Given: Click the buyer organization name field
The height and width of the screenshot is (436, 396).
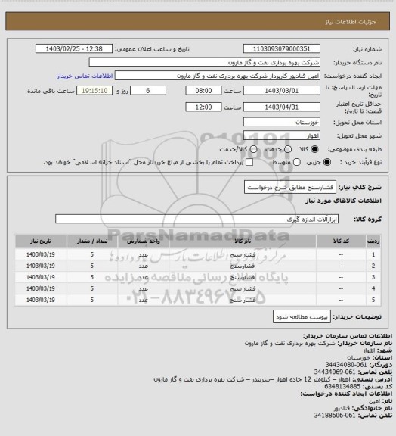Looking at the screenshot, I should tap(204, 62).
